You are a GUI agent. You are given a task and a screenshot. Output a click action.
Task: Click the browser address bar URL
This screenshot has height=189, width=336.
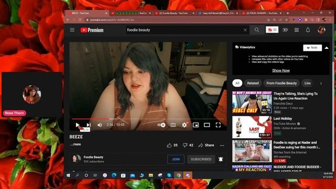click(x=112, y=20)
